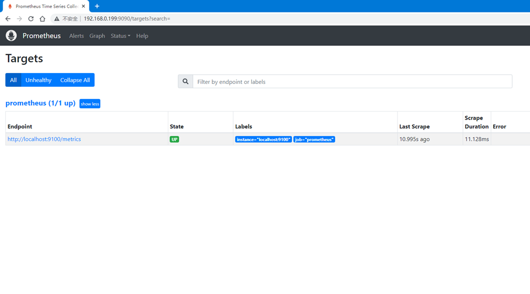530x294 pixels.
Task: Click the State column header
Action: point(176,126)
